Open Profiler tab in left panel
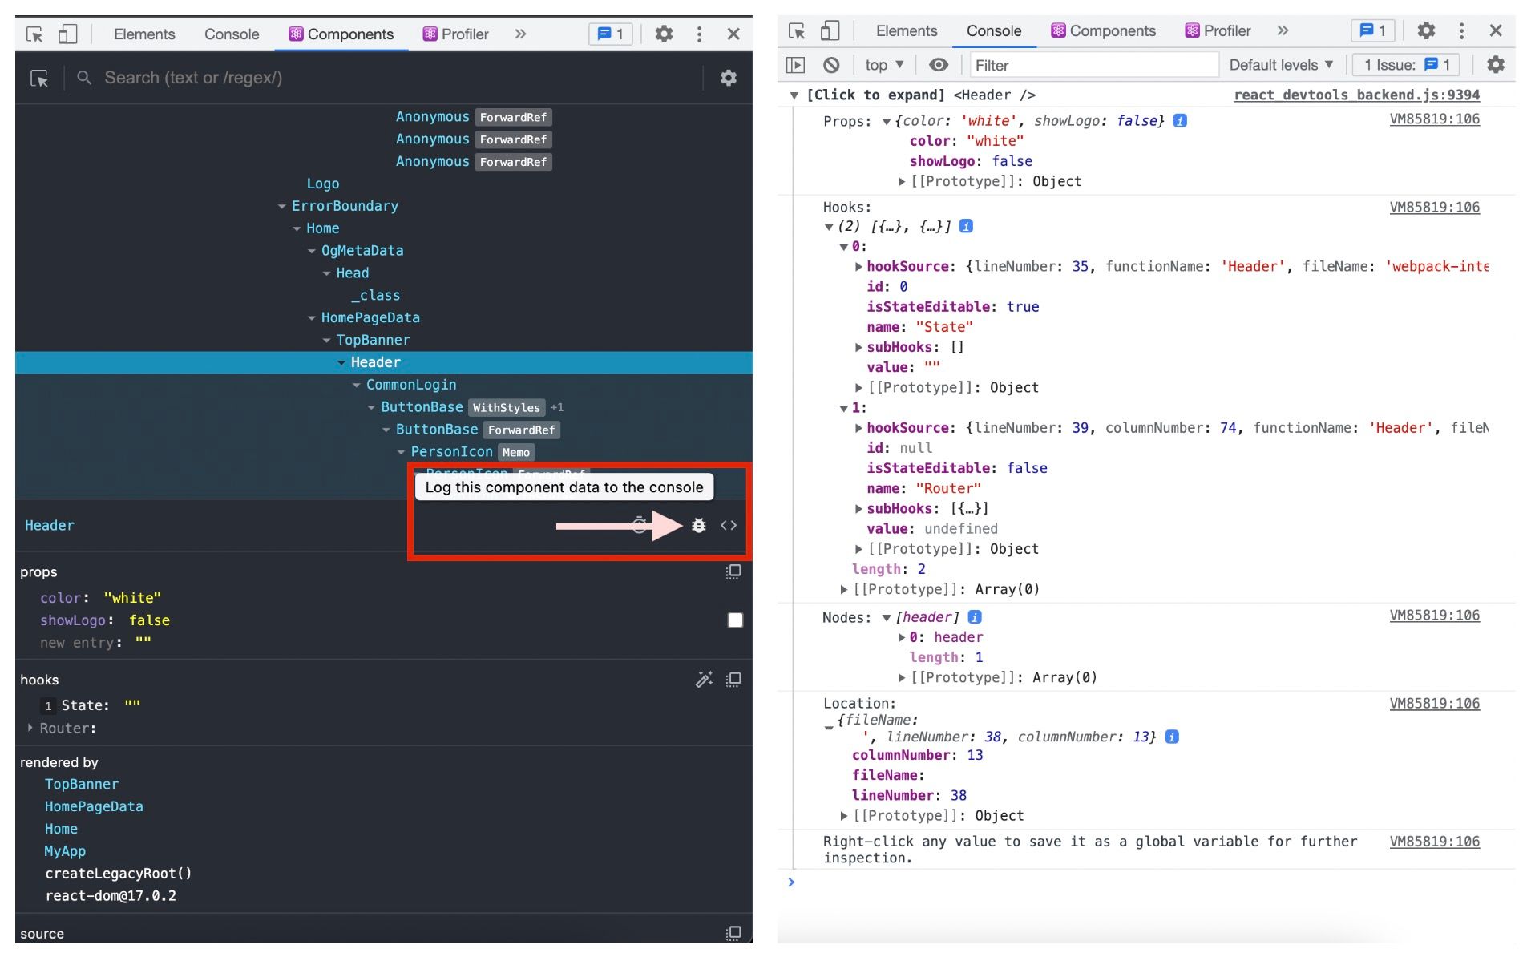The width and height of the screenshot is (1531, 957). 455,34
